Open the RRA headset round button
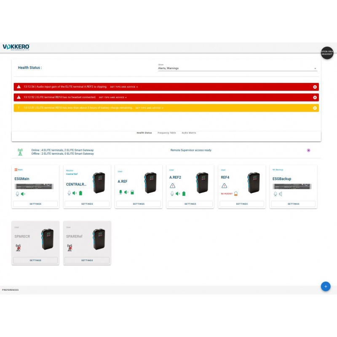 coord(327,53)
